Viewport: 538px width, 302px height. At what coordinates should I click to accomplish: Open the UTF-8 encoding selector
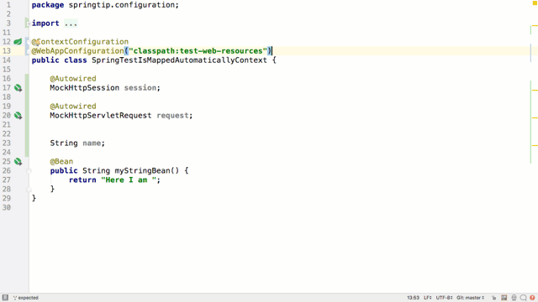[x=444, y=298]
